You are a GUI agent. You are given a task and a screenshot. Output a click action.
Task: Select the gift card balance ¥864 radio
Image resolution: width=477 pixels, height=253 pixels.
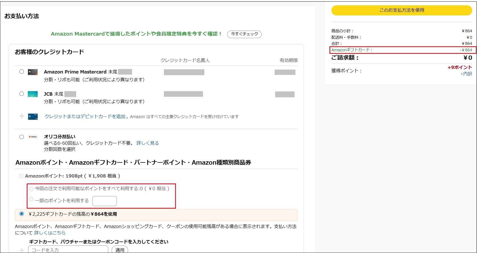coord(22,214)
